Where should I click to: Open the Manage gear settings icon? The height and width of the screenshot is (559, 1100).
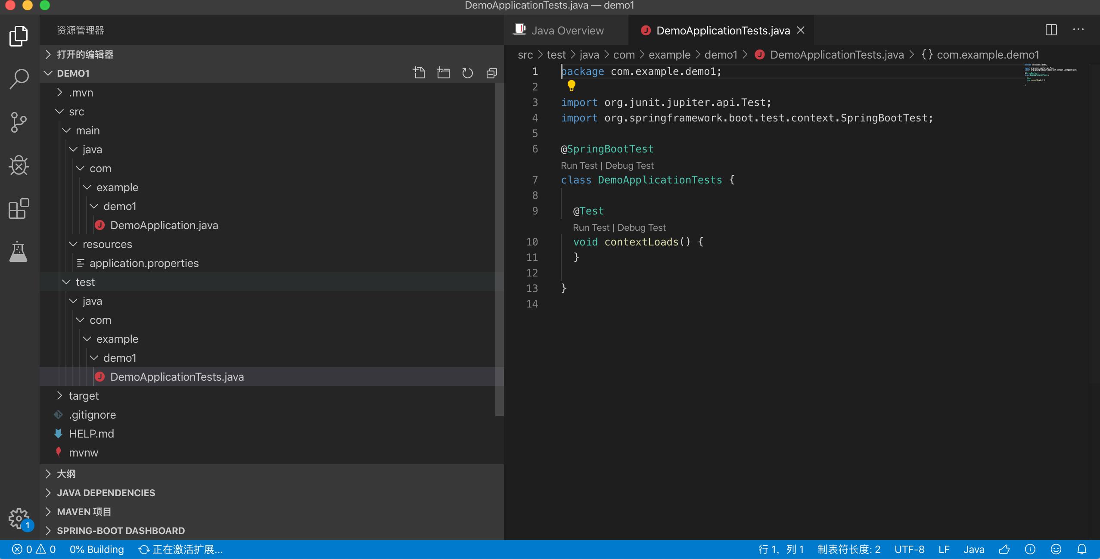(19, 519)
